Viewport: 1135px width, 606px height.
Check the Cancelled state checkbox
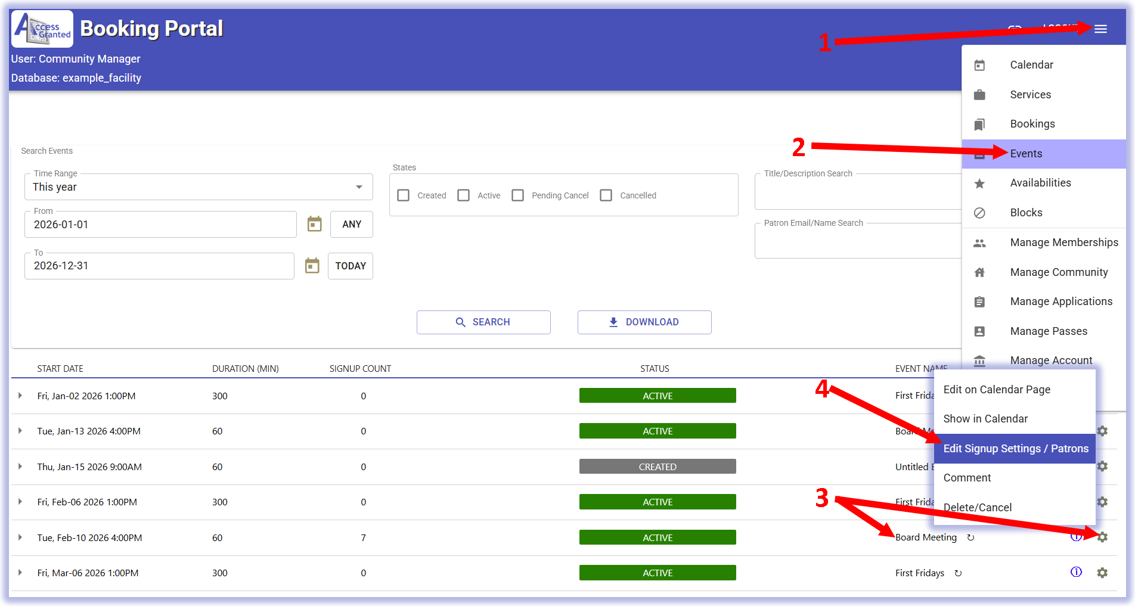click(606, 195)
